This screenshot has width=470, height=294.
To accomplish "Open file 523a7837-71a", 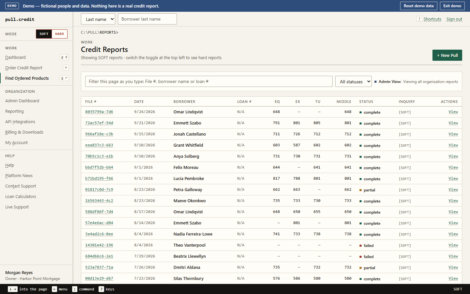I will [x=99, y=267].
